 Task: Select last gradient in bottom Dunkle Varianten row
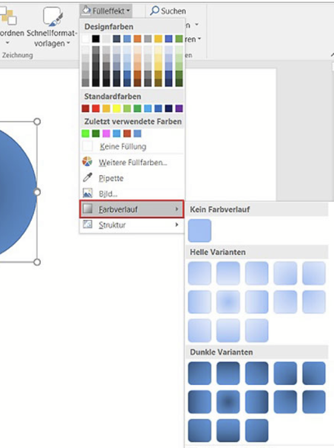257,430
